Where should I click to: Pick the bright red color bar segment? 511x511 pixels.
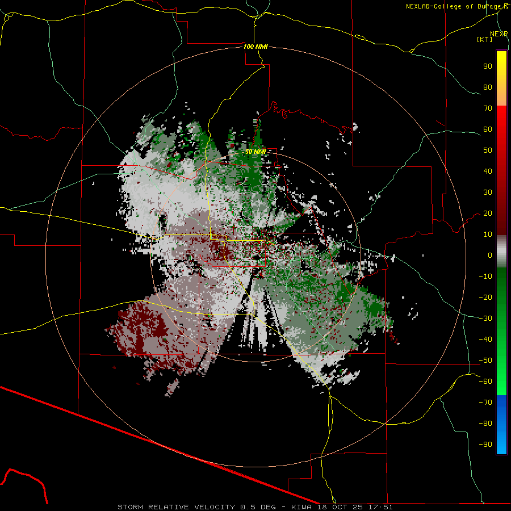[x=501, y=115]
